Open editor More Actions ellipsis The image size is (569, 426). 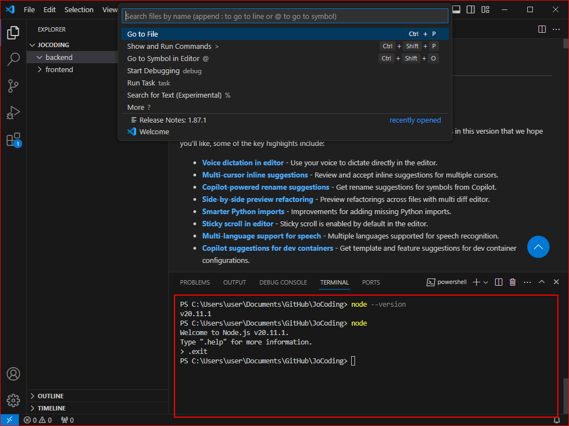pyautogui.click(x=556, y=29)
